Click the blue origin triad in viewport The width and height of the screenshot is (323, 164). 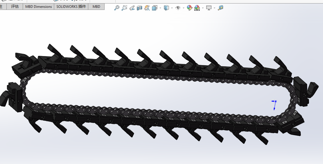coord(275,105)
